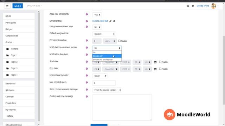Click the Topic 3 folder icon

[7, 69]
